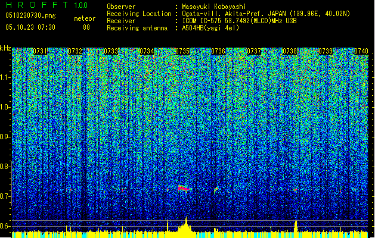
Task: Select file name 0510230730.png
Action: [30, 16]
